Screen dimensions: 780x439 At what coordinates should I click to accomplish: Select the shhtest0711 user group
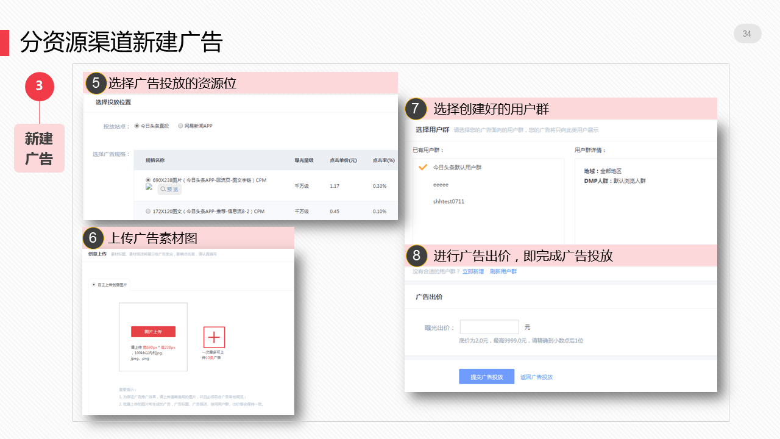click(x=448, y=201)
